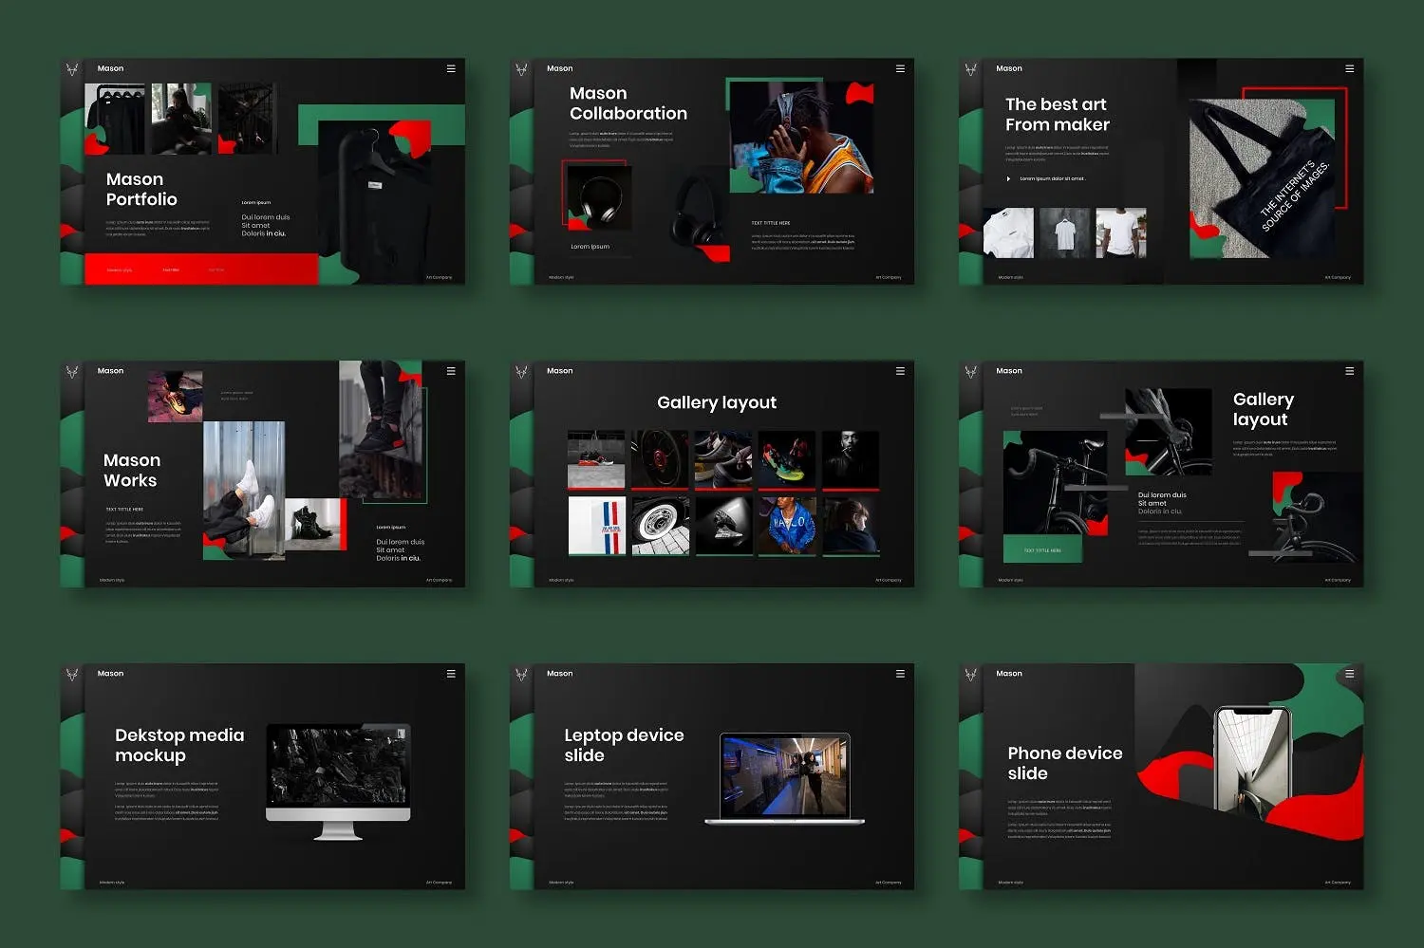
Task: Click 'Lorem ipsum' caption under headphones thumbnail
Action: click(590, 247)
